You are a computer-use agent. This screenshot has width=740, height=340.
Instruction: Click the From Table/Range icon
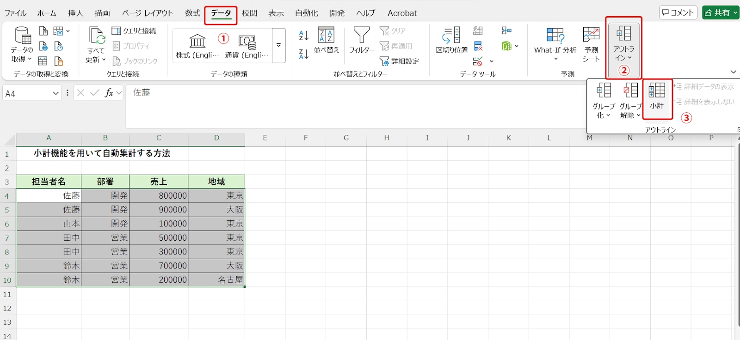coord(43,61)
